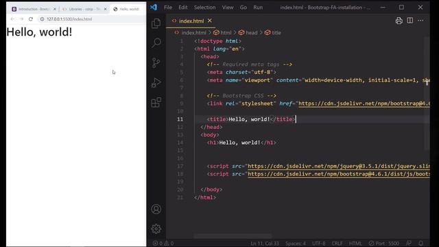Viewport: 439px width, 247px height.
Task: Click Ln 11, Col 33 in status bar
Action: (265, 244)
